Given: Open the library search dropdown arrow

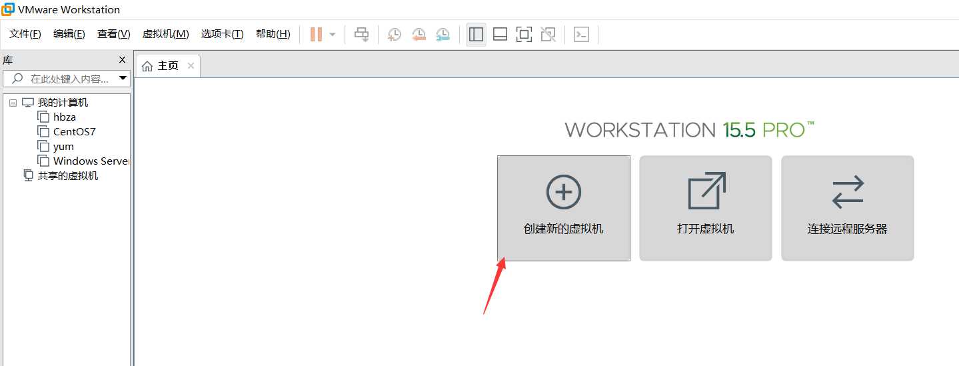Looking at the screenshot, I should tap(123, 79).
